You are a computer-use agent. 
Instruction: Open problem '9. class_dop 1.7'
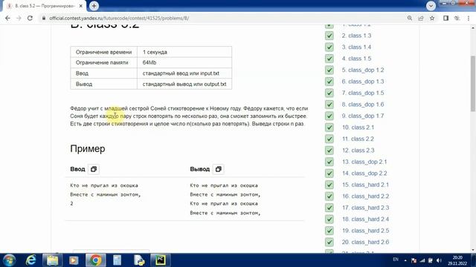coord(363,116)
